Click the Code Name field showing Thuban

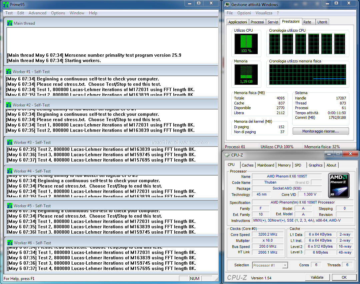[x=270, y=183]
